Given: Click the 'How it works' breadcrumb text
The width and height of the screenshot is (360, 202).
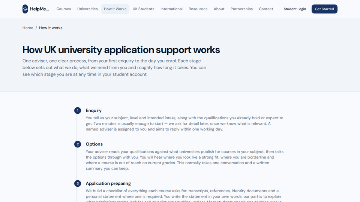Looking at the screenshot, I should click(x=51, y=28).
